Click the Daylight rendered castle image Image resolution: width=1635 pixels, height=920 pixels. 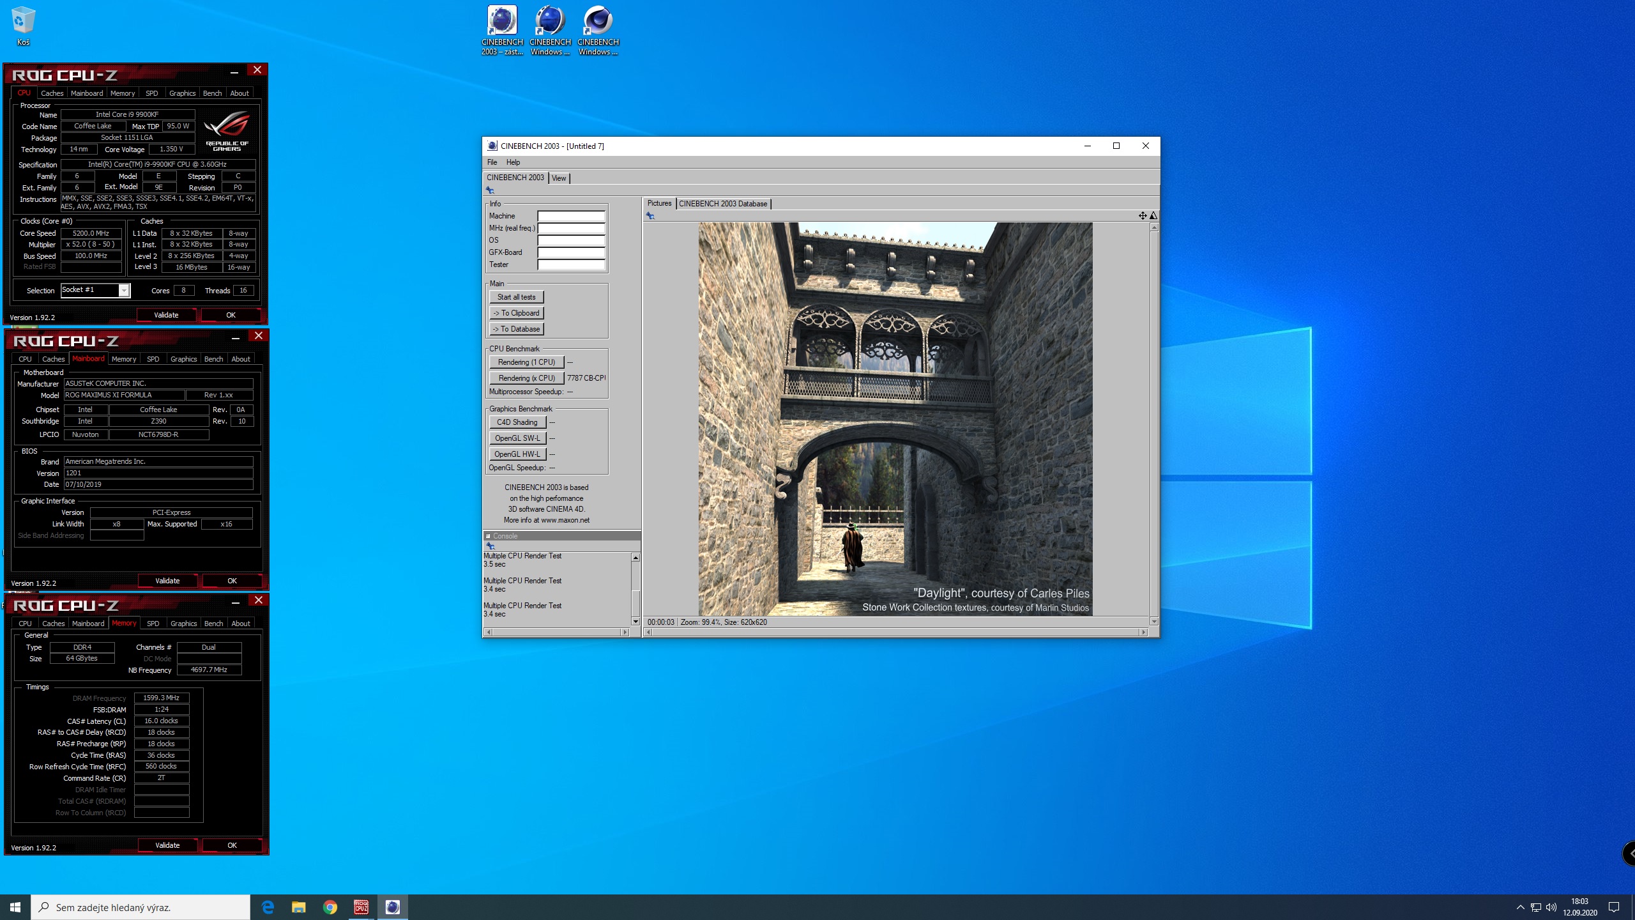click(x=895, y=419)
